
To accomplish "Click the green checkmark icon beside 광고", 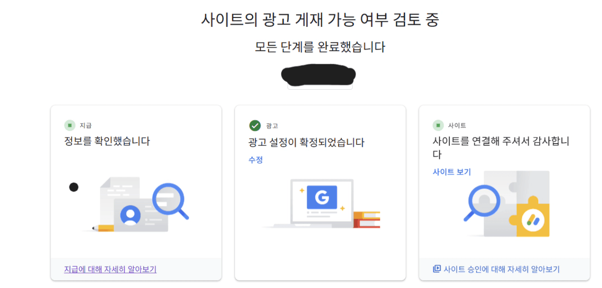I will point(255,126).
